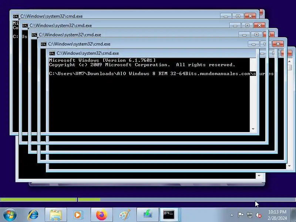The width and height of the screenshot is (296, 222).
Task: Open Action Center flag icon
Action: coord(240,215)
